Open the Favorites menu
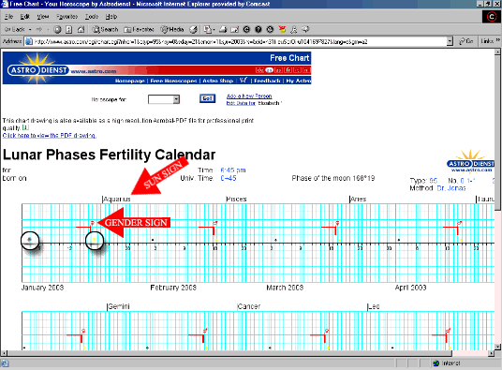Viewport: 502px width, 370px height. click(x=66, y=17)
